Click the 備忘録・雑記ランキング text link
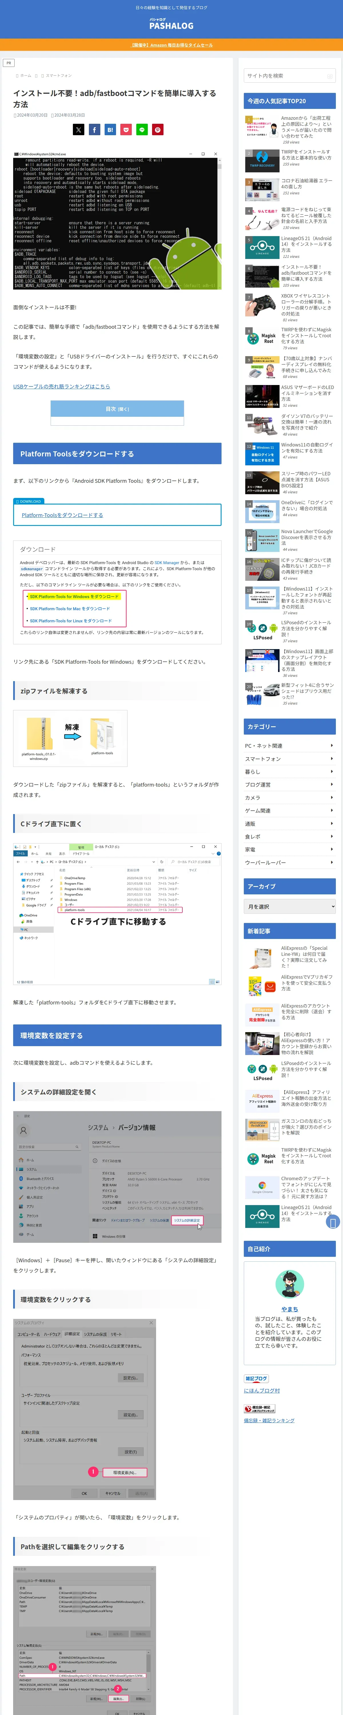This screenshot has height=1715, width=343. click(x=269, y=1420)
